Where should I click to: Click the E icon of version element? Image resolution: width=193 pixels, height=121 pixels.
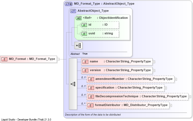point(85,70)
